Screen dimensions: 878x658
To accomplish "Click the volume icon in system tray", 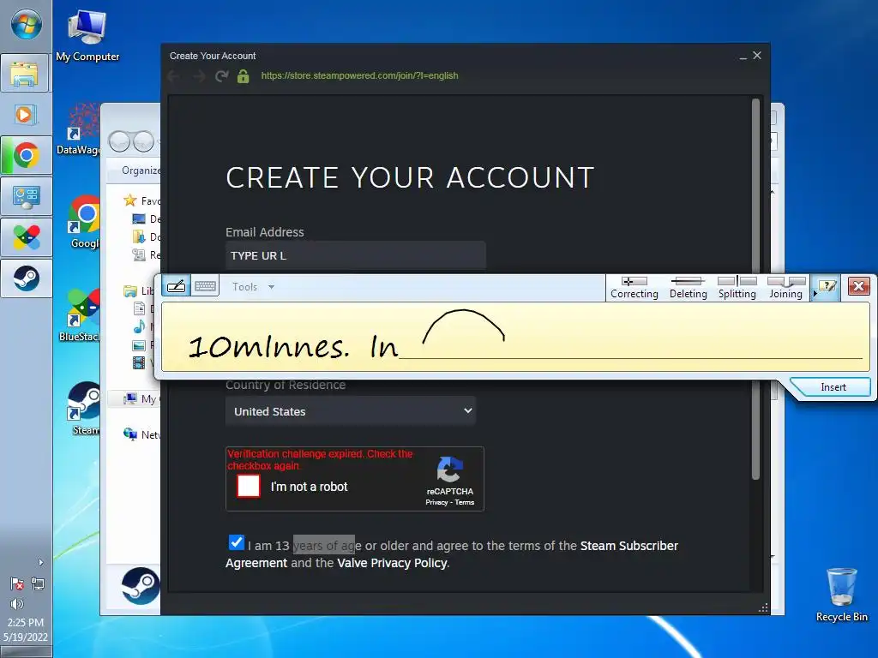I will pos(17,604).
